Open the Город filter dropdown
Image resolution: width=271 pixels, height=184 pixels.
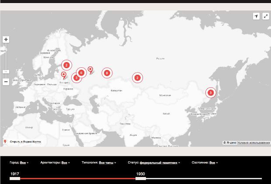click(x=19, y=163)
